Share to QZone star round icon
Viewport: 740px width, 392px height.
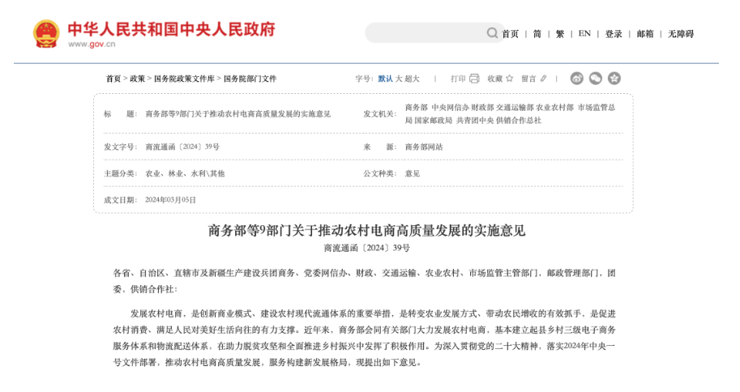pyautogui.click(x=614, y=79)
